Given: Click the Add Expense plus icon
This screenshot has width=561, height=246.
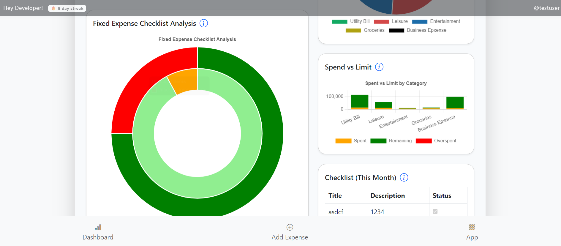Looking at the screenshot, I should coord(290,227).
